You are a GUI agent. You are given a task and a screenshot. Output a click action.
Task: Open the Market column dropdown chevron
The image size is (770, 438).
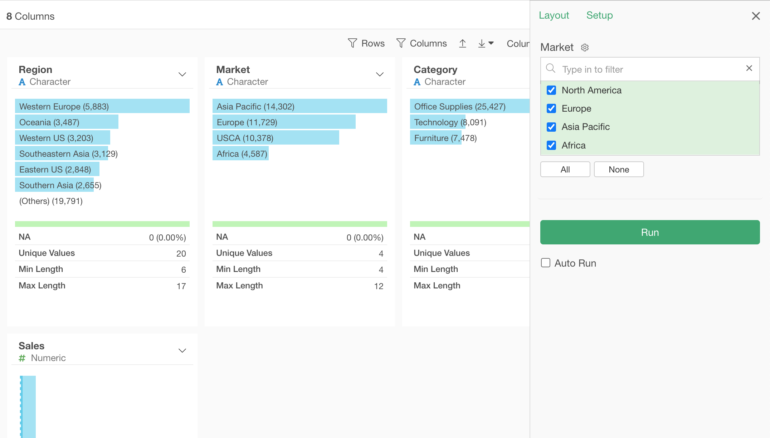[x=380, y=74]
